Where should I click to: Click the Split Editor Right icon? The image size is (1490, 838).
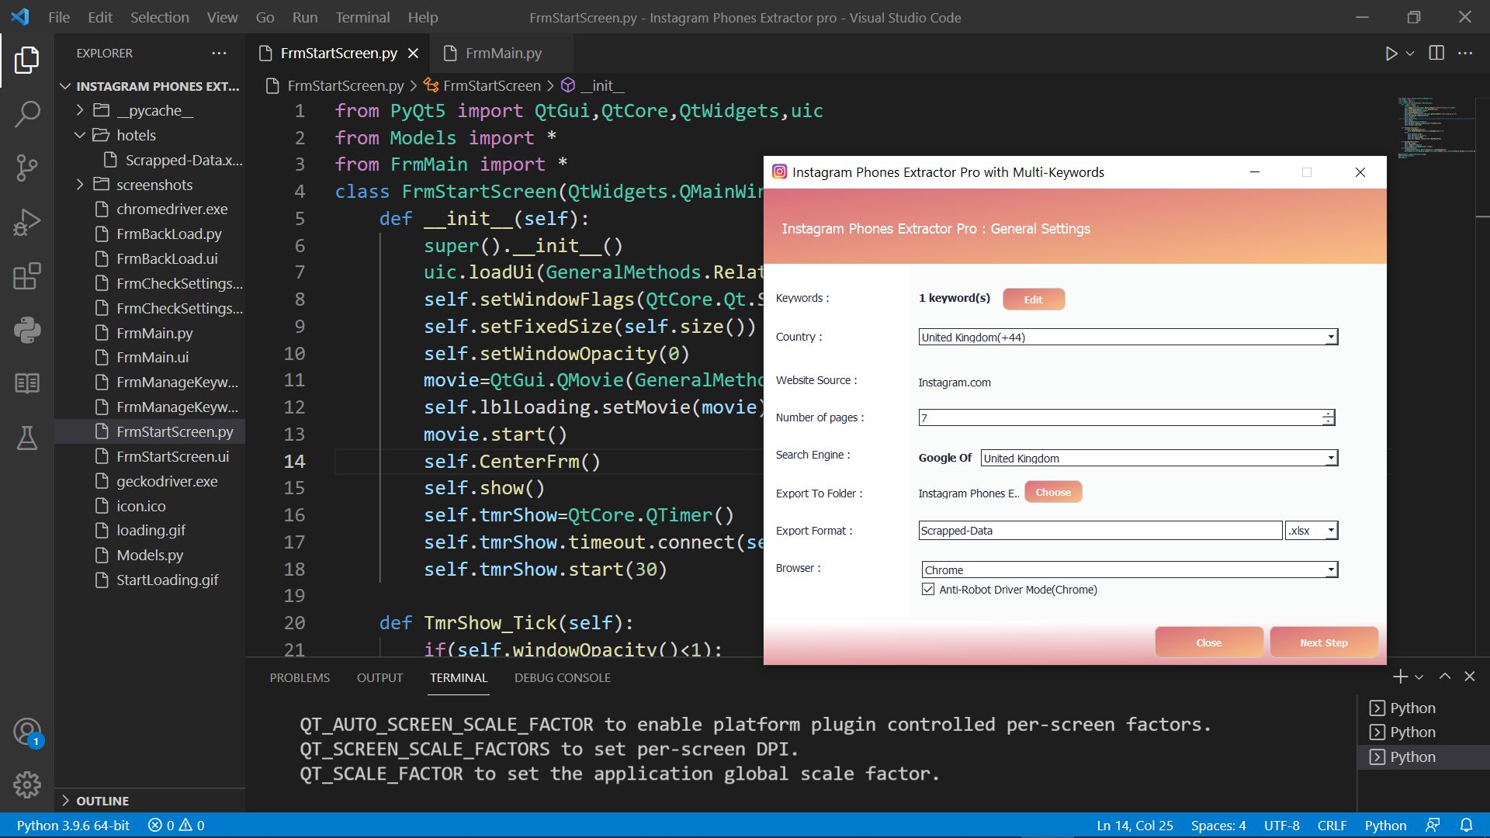pos(1436,53)
